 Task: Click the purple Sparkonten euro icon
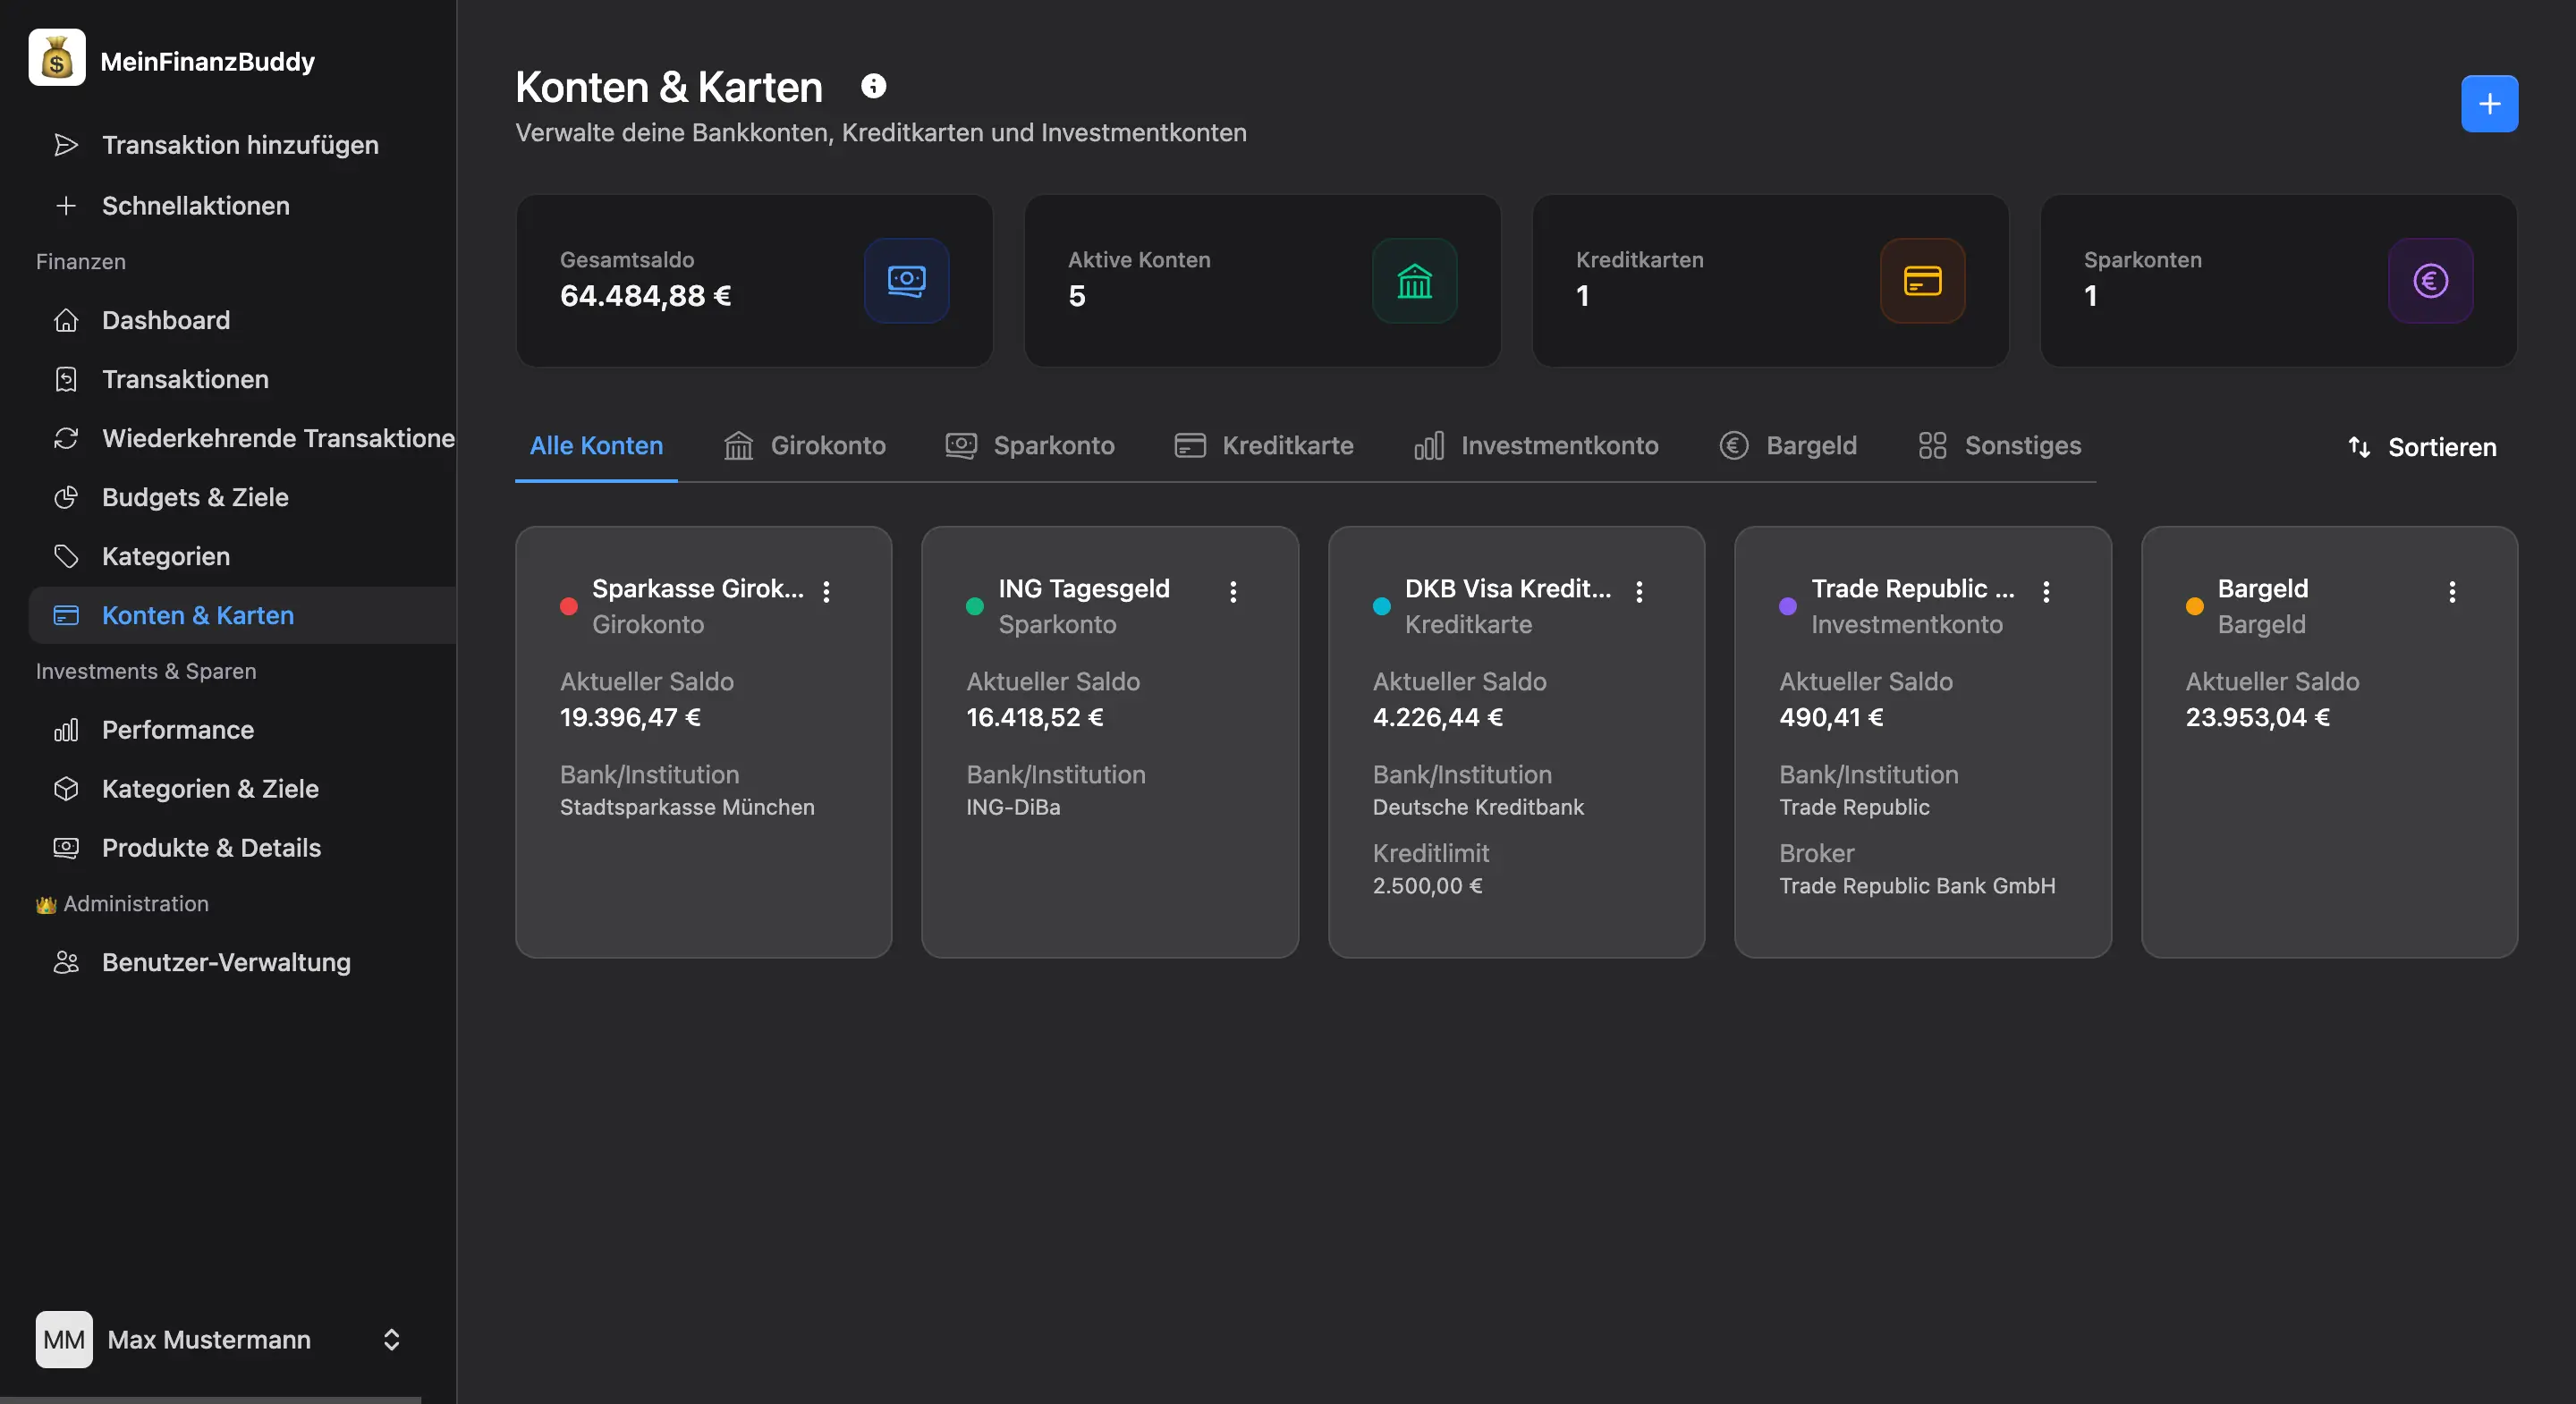pyautogui.click(x=2429, y=281)
